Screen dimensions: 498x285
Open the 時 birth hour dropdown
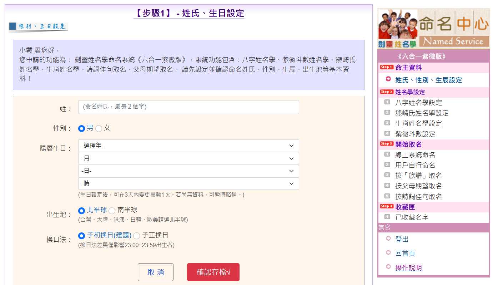tap(188, 184)
